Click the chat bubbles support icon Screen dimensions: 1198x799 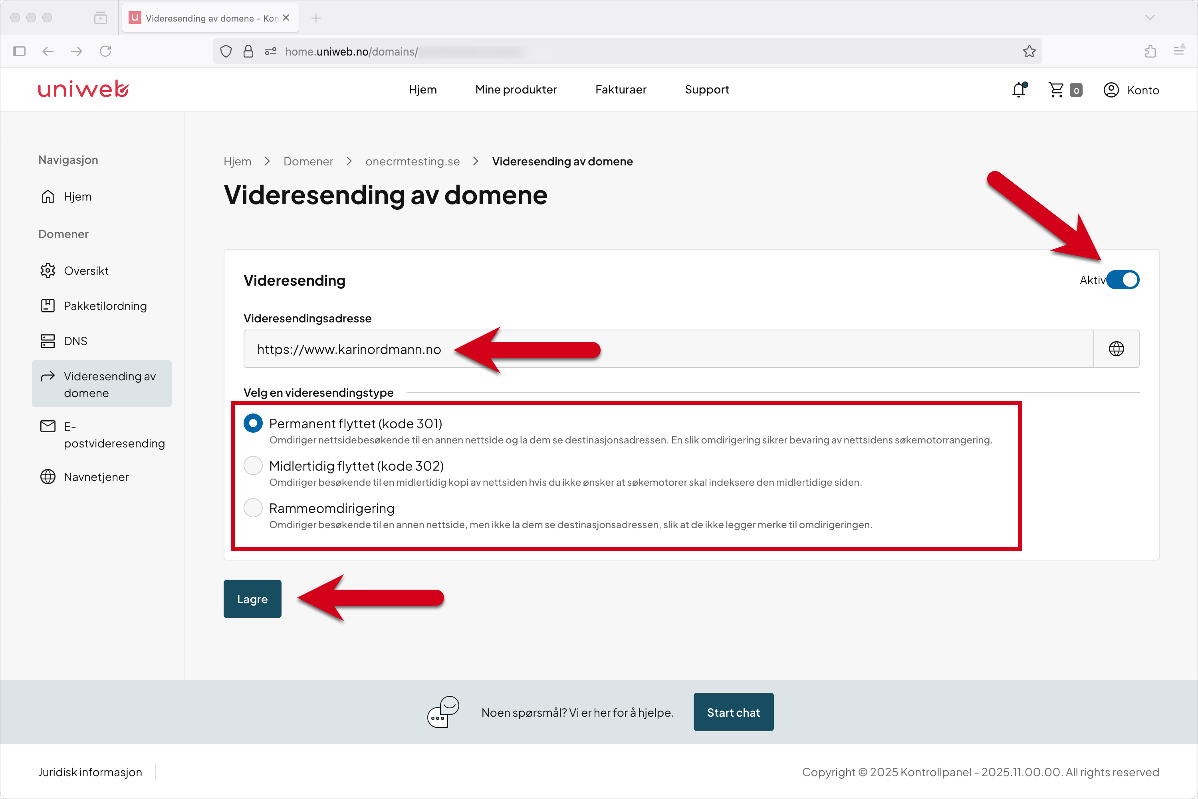443,712
